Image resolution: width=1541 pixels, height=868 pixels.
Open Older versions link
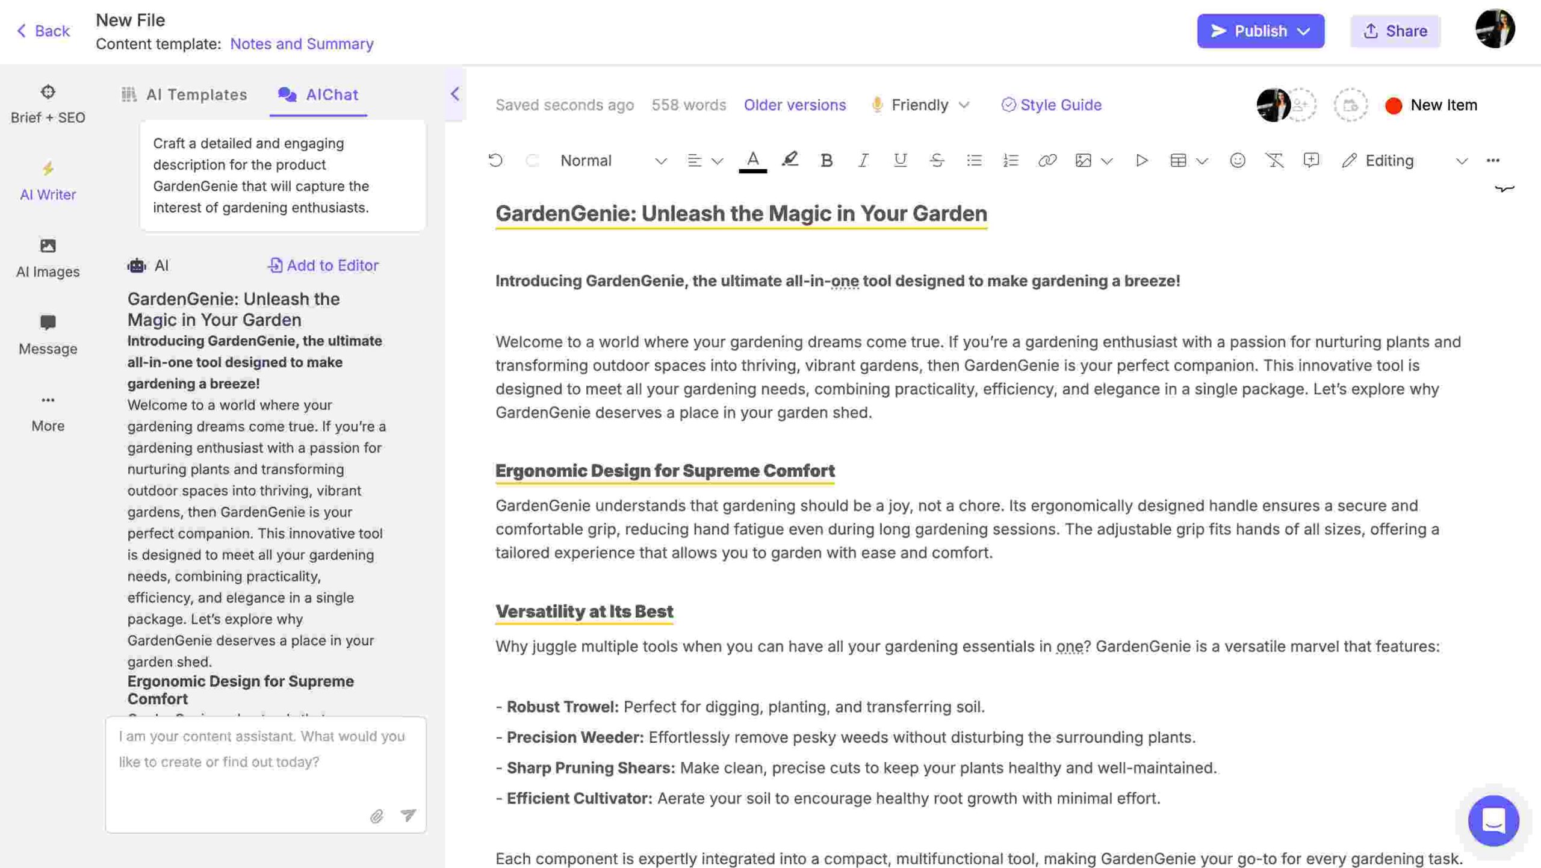point(795,105)
